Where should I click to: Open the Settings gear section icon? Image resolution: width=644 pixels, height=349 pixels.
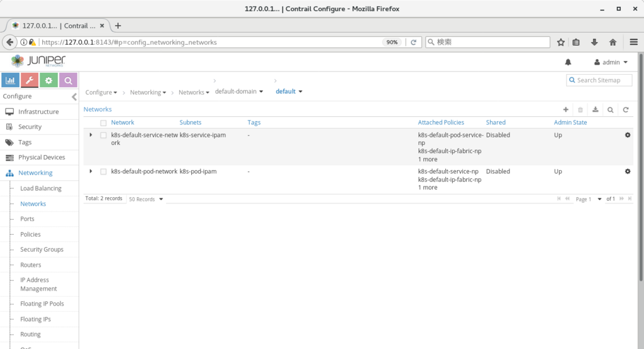click(48, 80)
